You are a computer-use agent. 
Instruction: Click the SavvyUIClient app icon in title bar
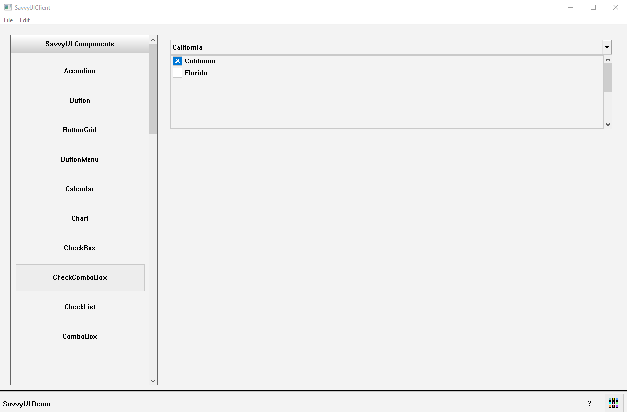tap(8, 7)
